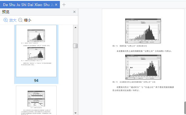The height and width of the screenshot is (115, 186).
Task: Open the thumbnail below page 94
Action: click(x=36, y=100)
